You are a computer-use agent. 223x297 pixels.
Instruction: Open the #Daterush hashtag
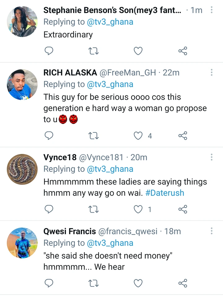164,193
